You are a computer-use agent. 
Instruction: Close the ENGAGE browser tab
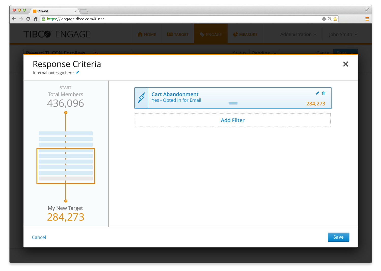point(75,11)
